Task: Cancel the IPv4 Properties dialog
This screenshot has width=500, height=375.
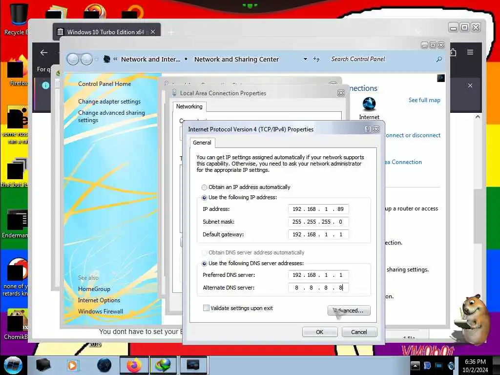Action: pyautogui.click(x=359, y=332)
